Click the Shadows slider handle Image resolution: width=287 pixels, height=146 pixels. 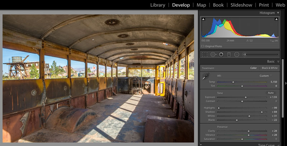point(262,112)
